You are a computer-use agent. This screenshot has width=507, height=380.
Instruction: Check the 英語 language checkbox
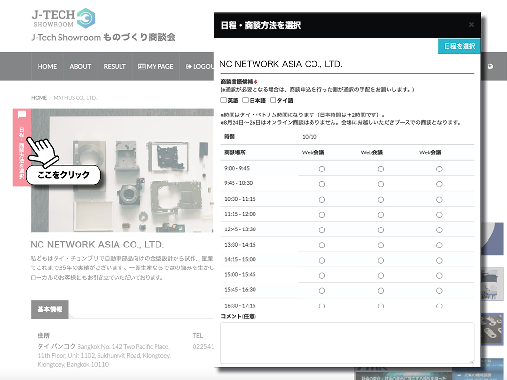pos(223,100)
